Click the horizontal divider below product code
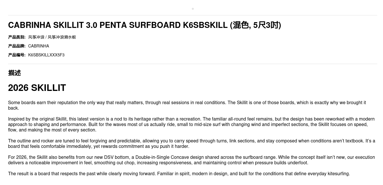Image resolution: width=383 pixels, height=185 pixels. [193, 64]
